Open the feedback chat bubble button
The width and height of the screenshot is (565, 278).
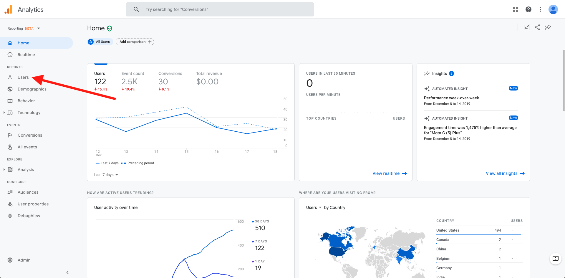point(555,259)
